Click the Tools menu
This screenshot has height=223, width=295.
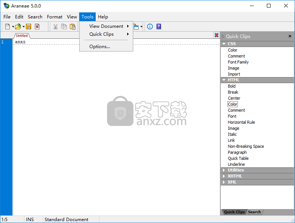point(87,17)
